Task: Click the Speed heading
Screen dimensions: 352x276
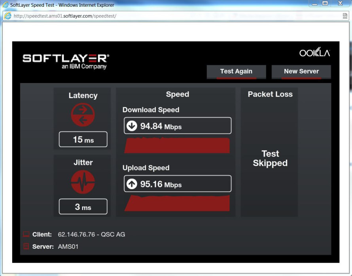Action: coord(177,94)
